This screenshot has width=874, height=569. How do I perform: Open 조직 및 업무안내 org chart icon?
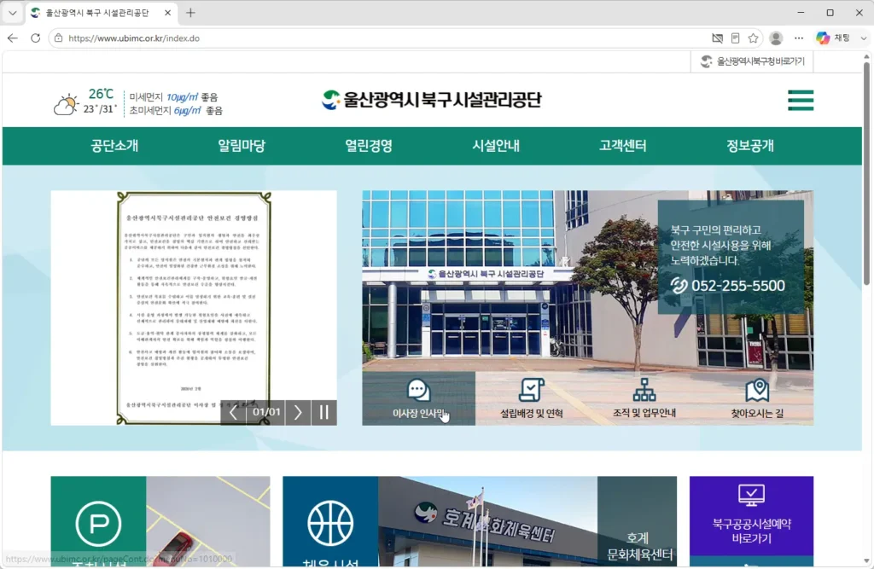click(644, 390)
